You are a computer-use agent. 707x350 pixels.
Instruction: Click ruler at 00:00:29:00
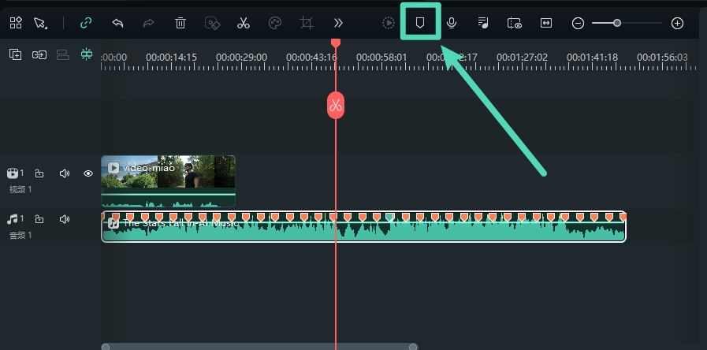pyautogui.click(x=242, y=58)
